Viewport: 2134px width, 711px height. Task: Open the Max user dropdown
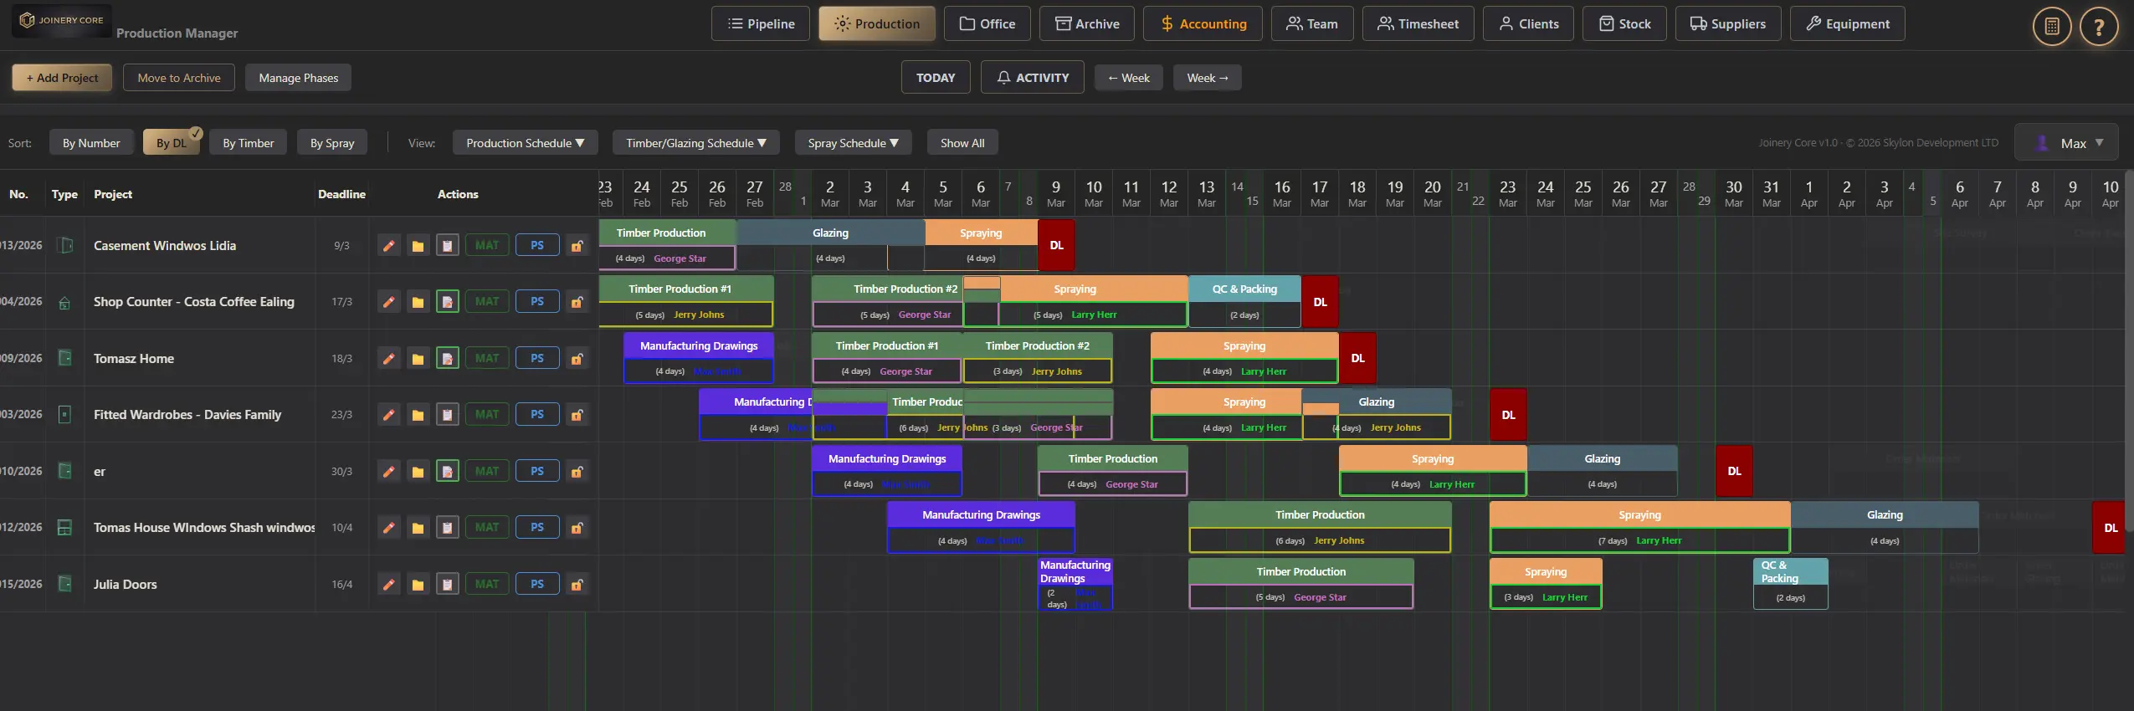[2066, 142]
